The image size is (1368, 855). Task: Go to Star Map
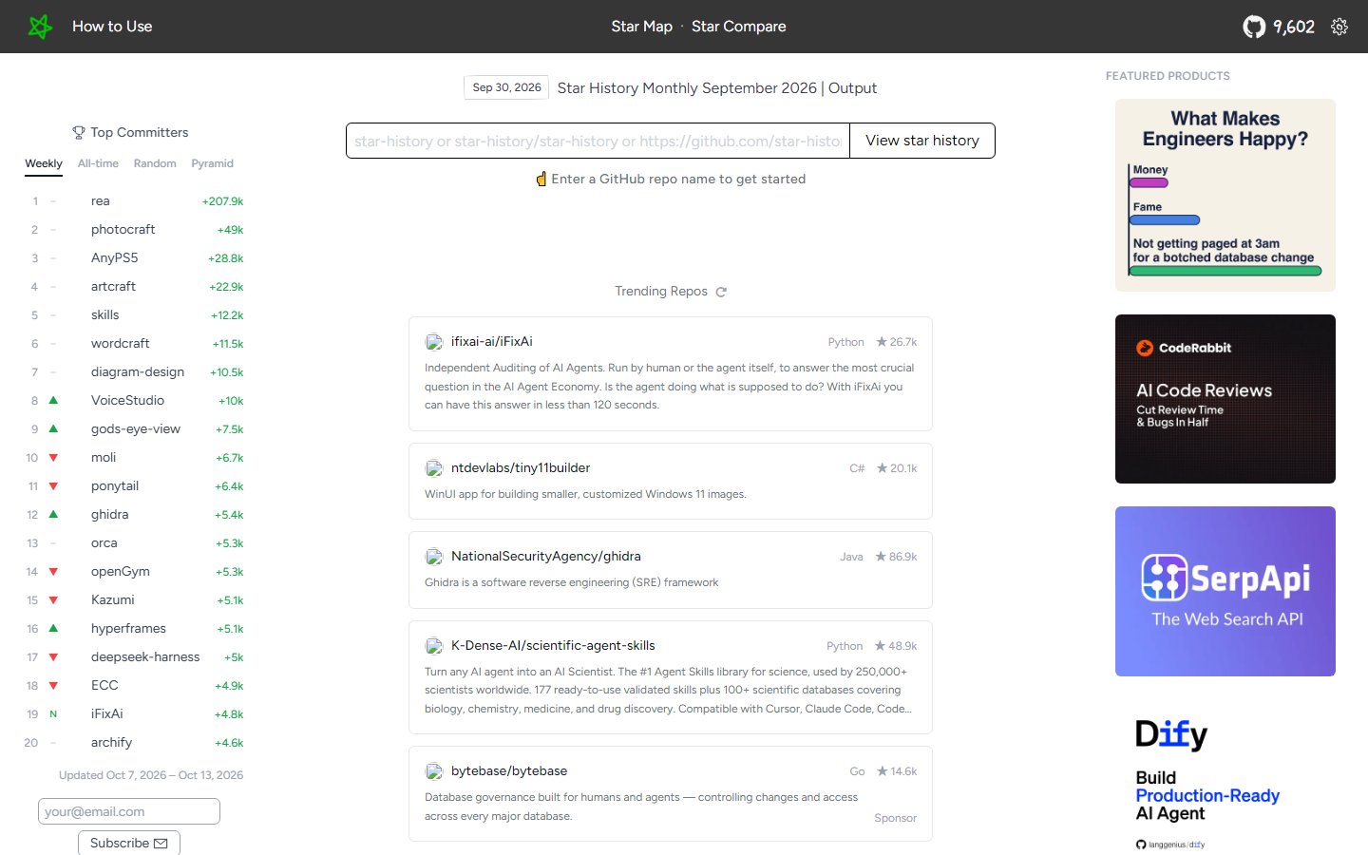pyautogui.click(x=642, y=27)
